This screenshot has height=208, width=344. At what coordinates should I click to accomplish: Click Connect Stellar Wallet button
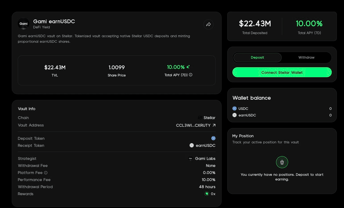pyautogui.click(x=282, y=72)
